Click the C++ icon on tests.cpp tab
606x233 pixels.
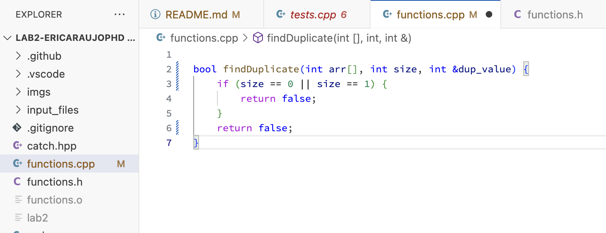tap(281, 15)
